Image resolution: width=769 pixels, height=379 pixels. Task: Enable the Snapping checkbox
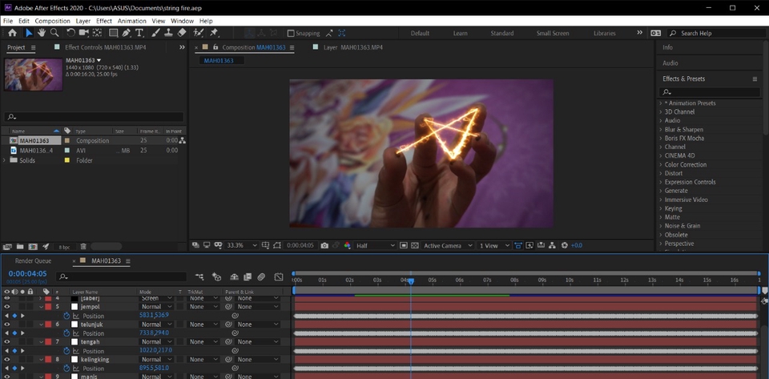coord(292,34)
